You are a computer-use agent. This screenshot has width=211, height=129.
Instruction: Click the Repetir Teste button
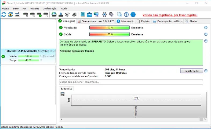coord(192,71)
